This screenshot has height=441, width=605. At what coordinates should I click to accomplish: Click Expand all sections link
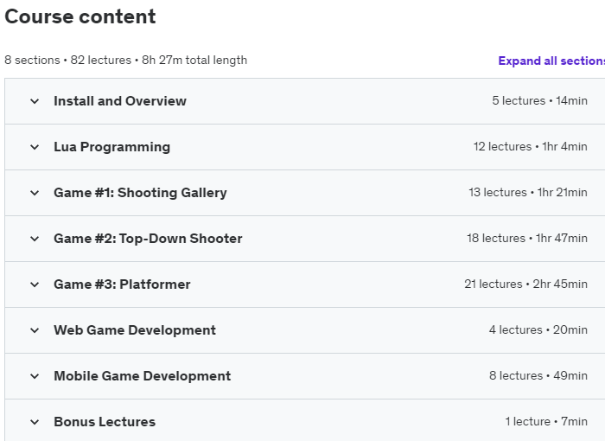pyautogui.click(x=551, y=61)
